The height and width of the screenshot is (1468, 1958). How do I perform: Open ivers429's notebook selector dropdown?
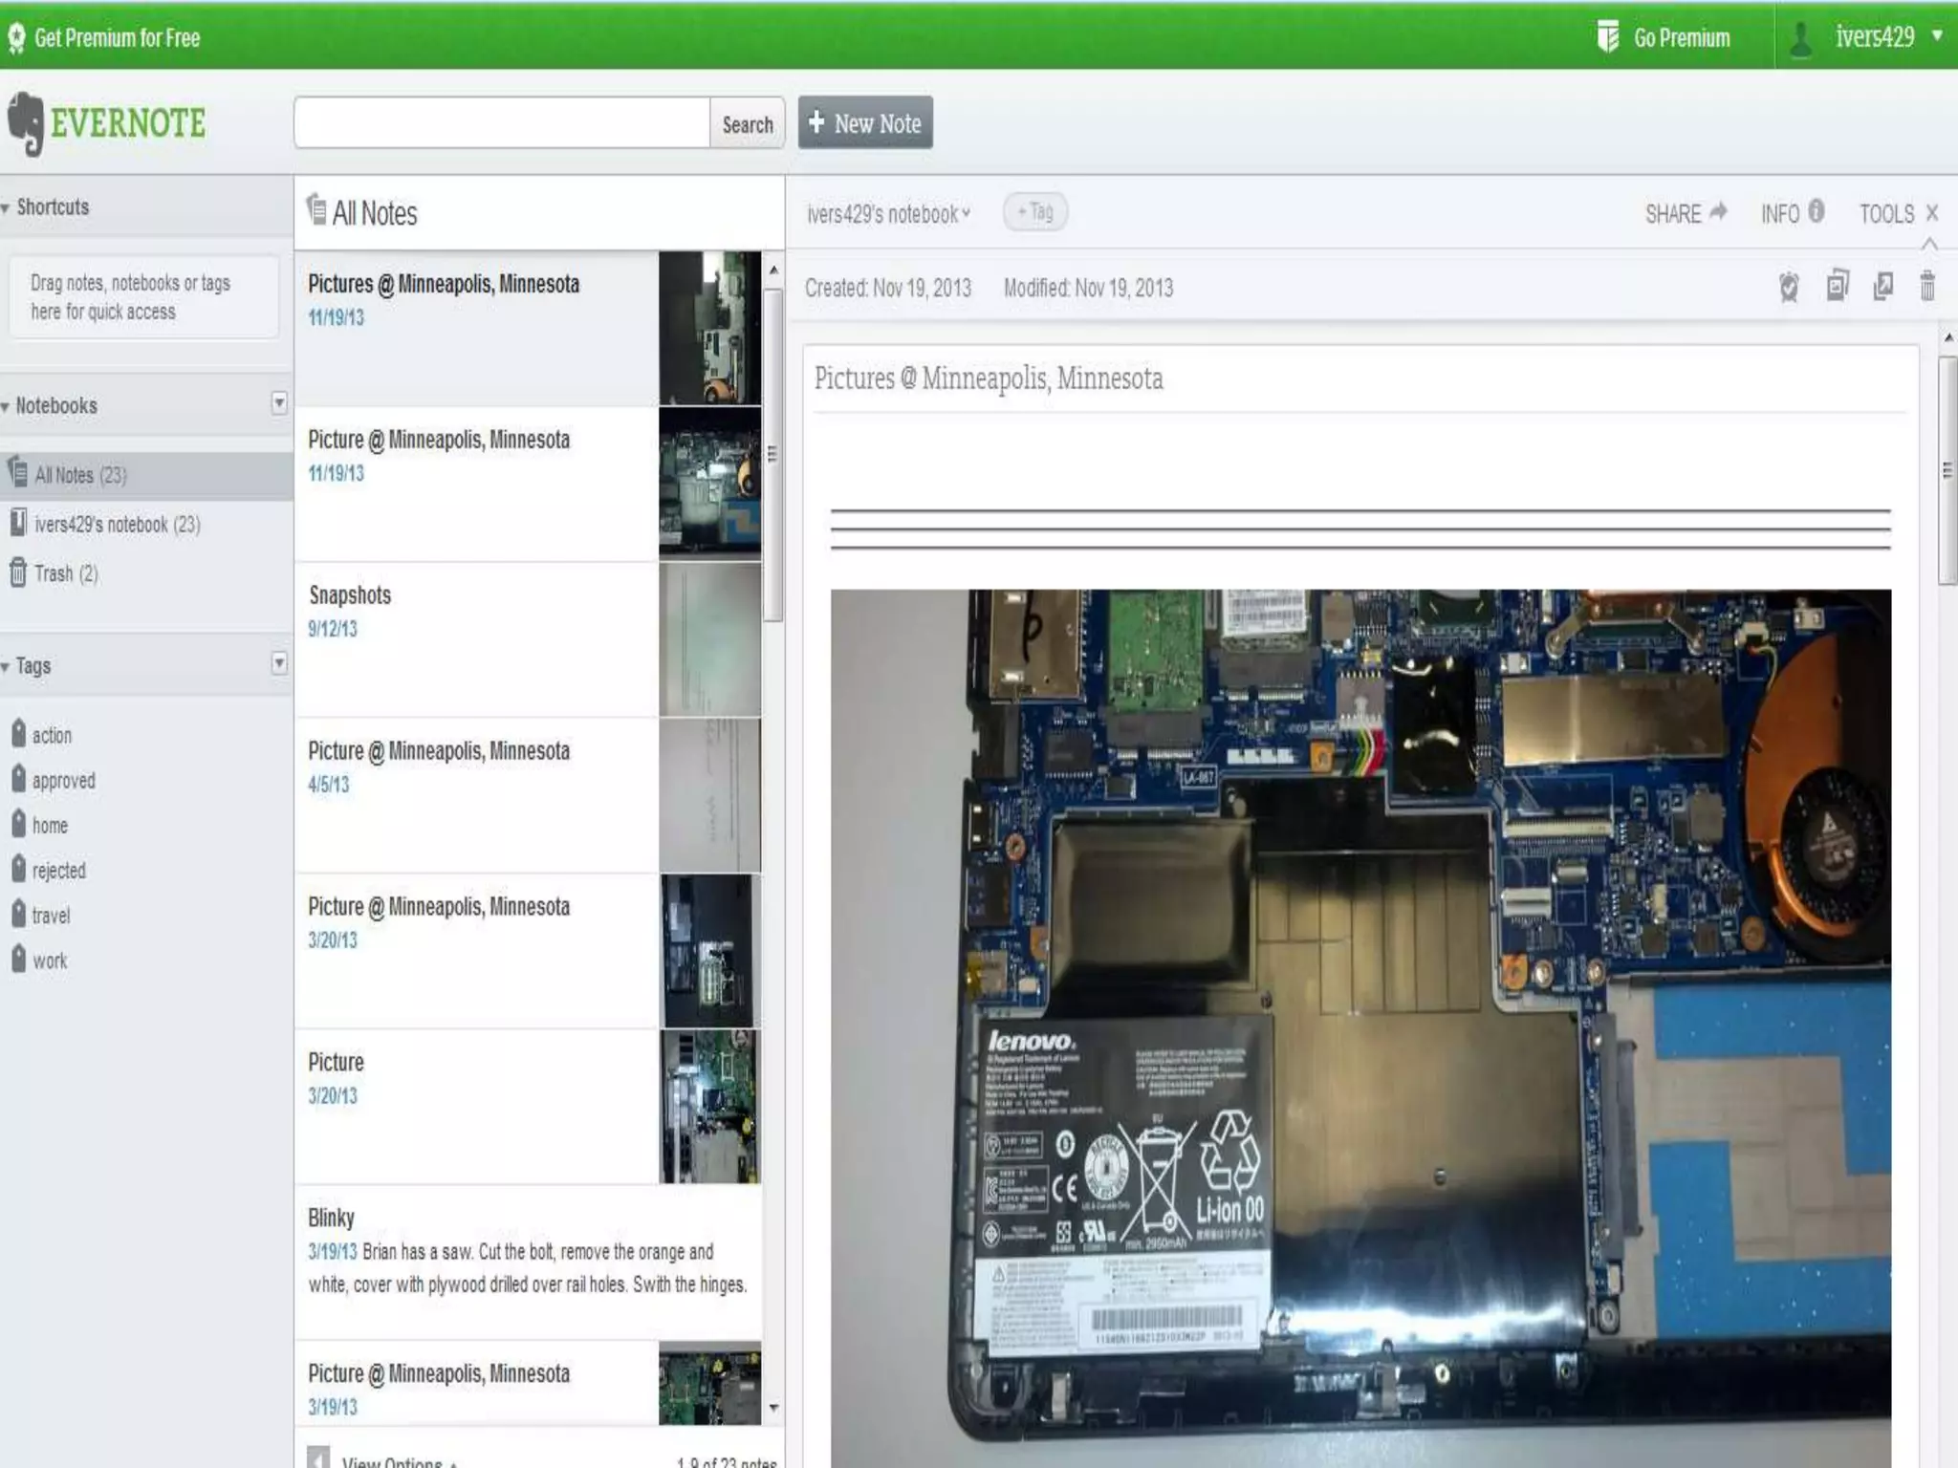[888, 214]
